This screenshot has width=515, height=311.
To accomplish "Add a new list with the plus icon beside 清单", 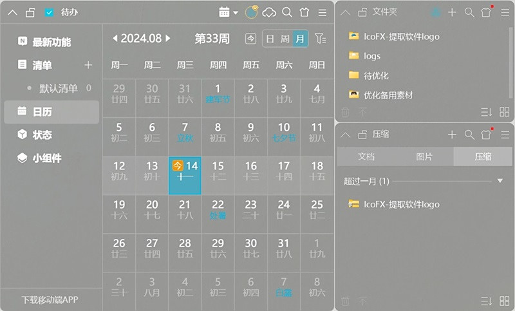I will tap(88, 64).
